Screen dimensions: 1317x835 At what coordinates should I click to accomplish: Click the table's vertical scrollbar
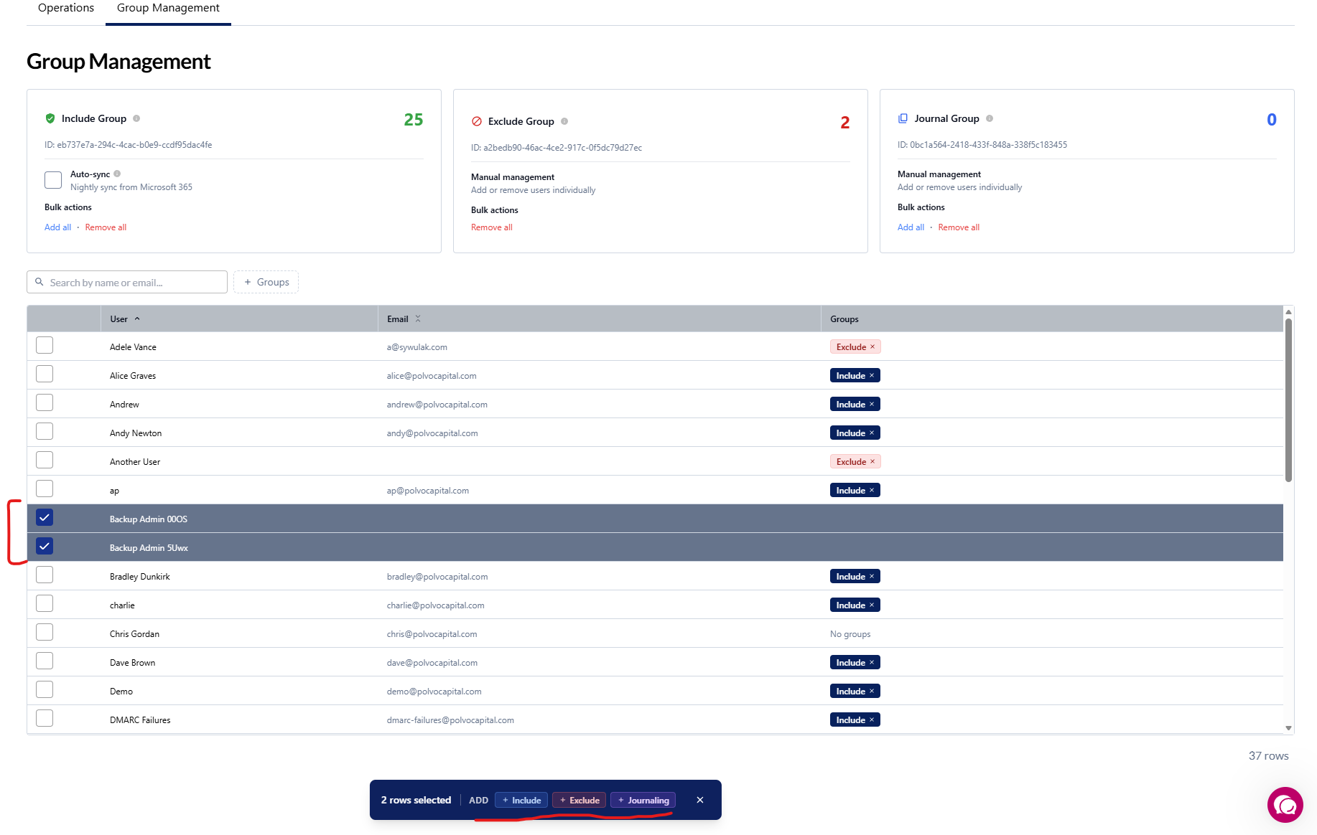1288,402
